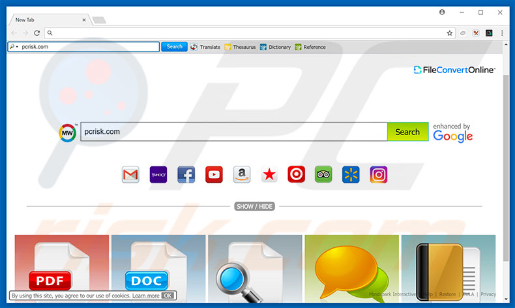Open the EULA footer link
This screenshot has width=515, height=308.
coord(468,294)
